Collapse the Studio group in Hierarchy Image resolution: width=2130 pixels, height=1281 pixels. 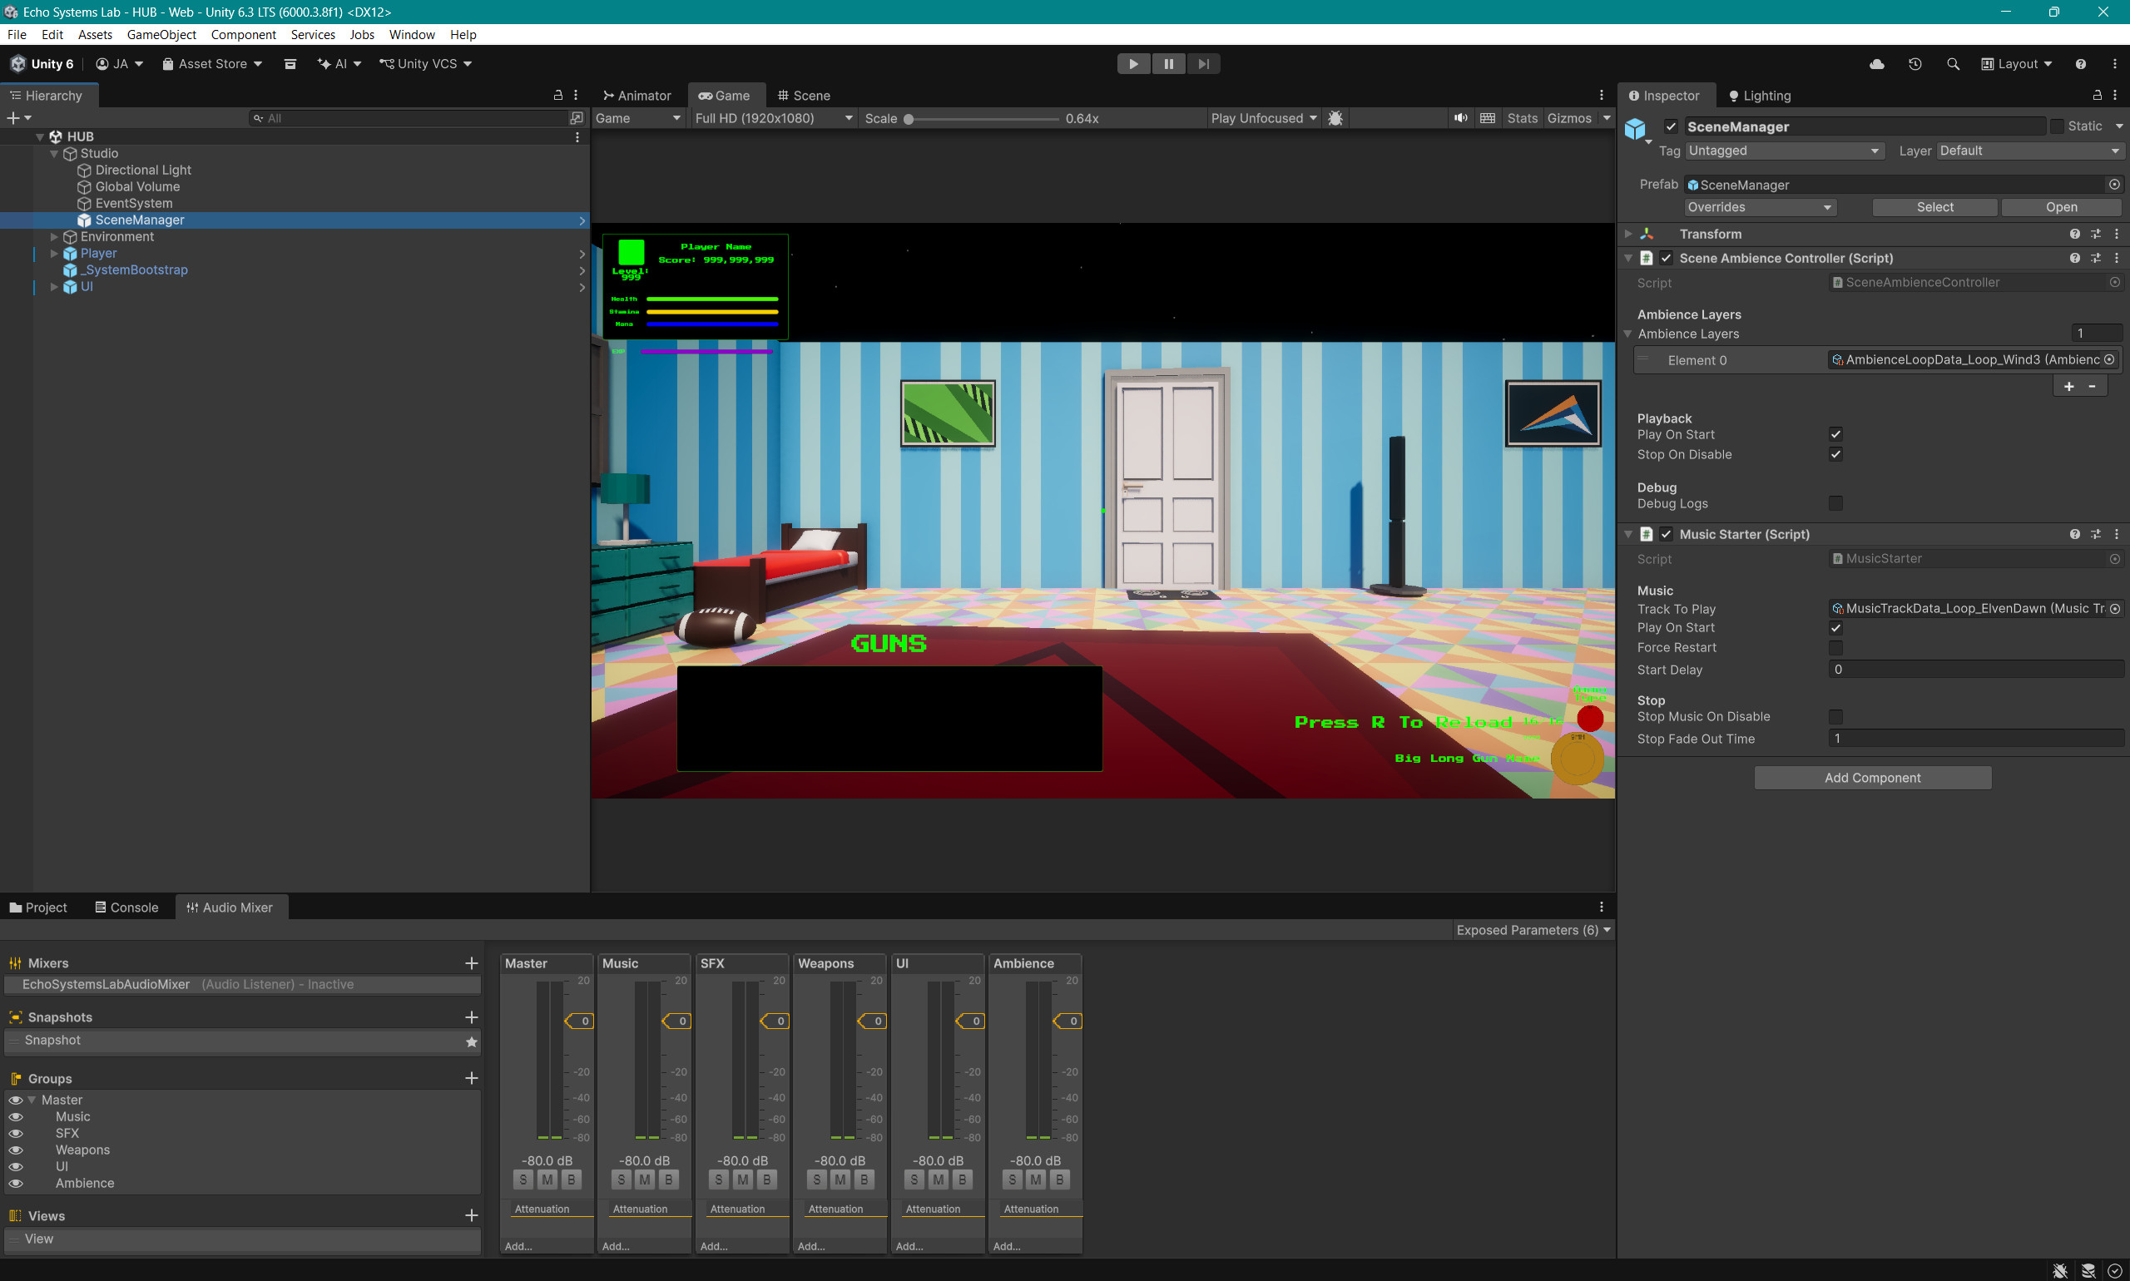53,154
